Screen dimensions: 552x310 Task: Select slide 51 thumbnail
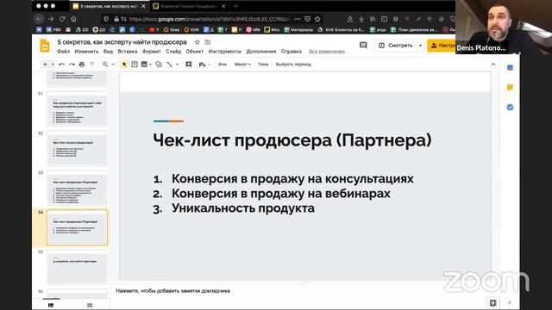click(78, 108)
